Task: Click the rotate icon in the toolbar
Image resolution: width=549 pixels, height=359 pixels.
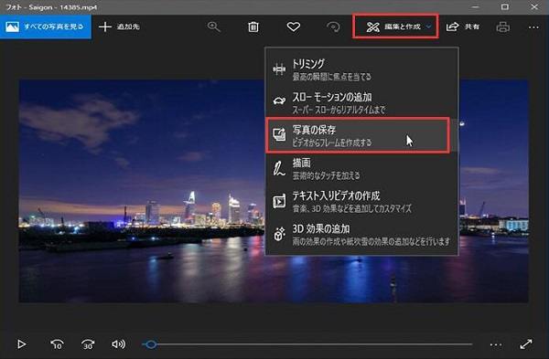Action: (333, 26)
